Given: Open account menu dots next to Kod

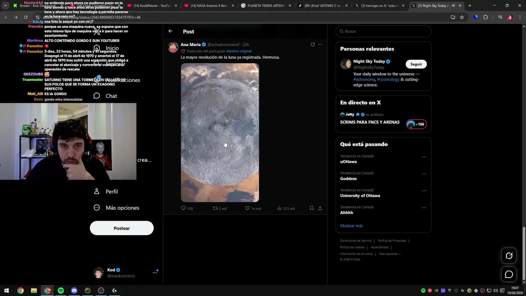Looking at the screenshot, I should tap(155, 272).
